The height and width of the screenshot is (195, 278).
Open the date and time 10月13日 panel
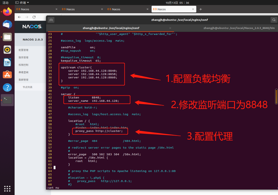point(177,3)
